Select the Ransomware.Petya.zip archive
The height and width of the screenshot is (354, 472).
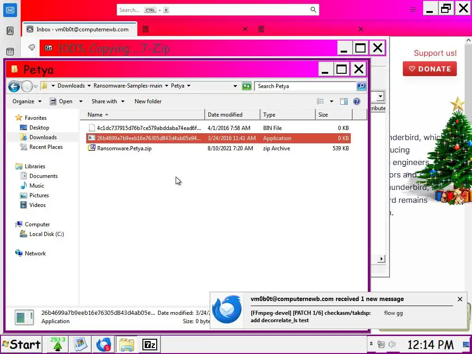(x=218, y=148)
